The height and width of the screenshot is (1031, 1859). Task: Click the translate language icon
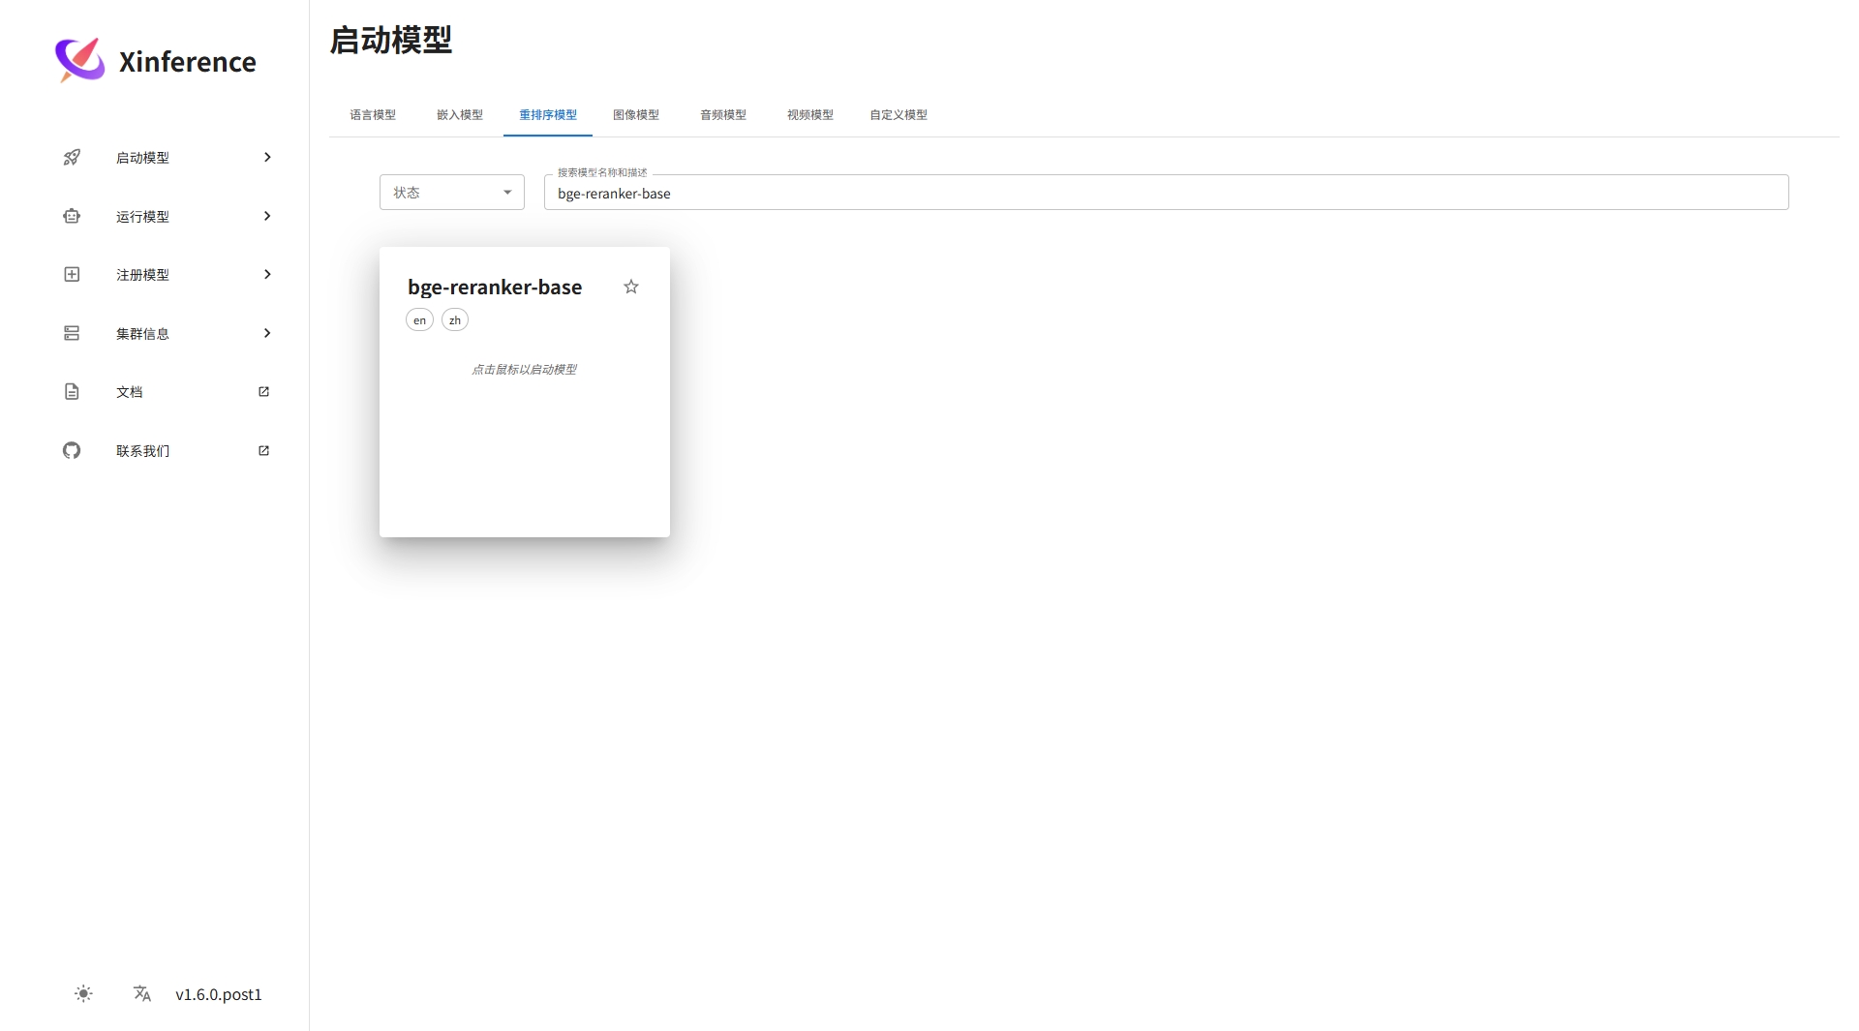point(142,993)
